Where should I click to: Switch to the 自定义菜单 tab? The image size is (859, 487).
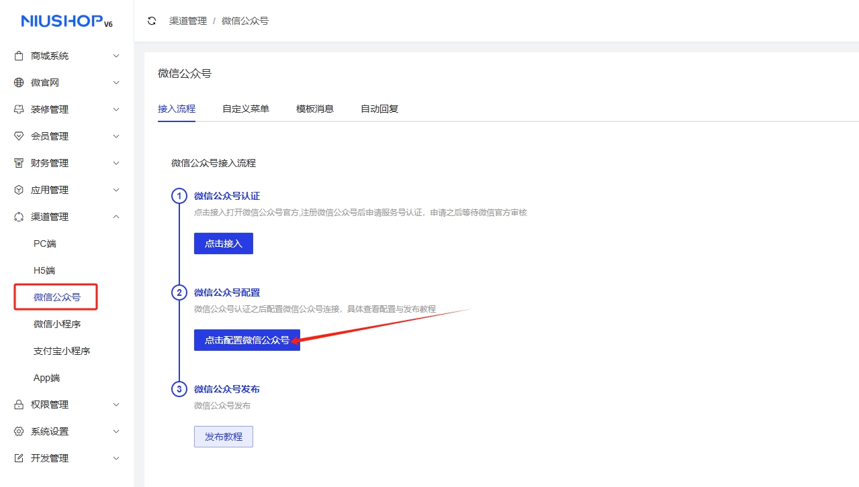pyautogui.click(x=246, y=109)
